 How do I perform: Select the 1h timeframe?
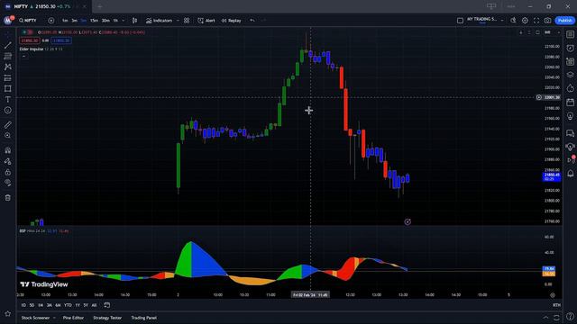(x=115, y=21)
